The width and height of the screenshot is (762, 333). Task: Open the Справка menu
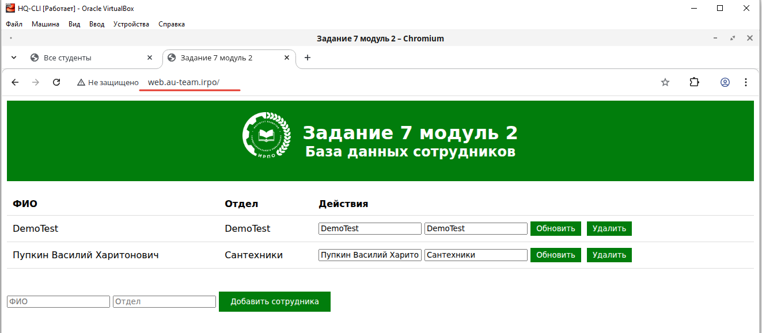coord(172,24)
